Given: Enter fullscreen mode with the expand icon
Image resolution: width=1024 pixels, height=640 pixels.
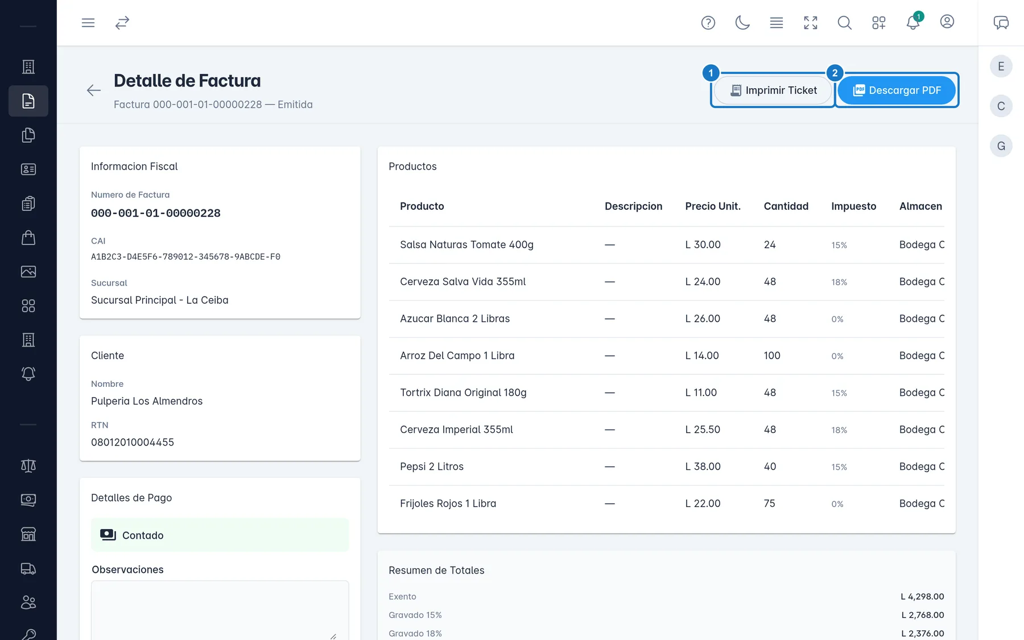Looking at the screenshot, I should point(811,23).
